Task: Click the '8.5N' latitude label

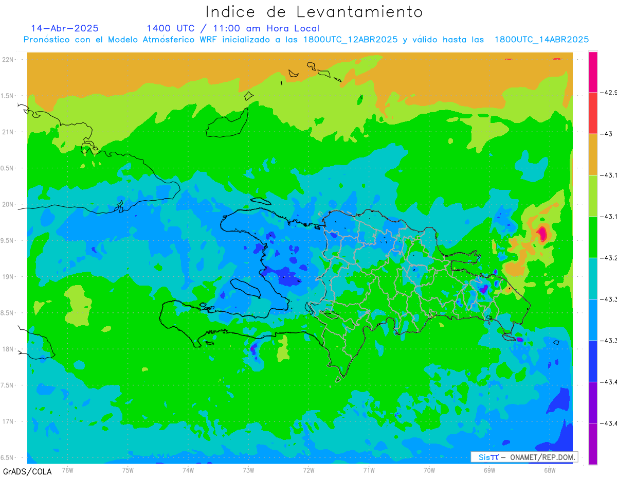Action: (x=7, y=313)
